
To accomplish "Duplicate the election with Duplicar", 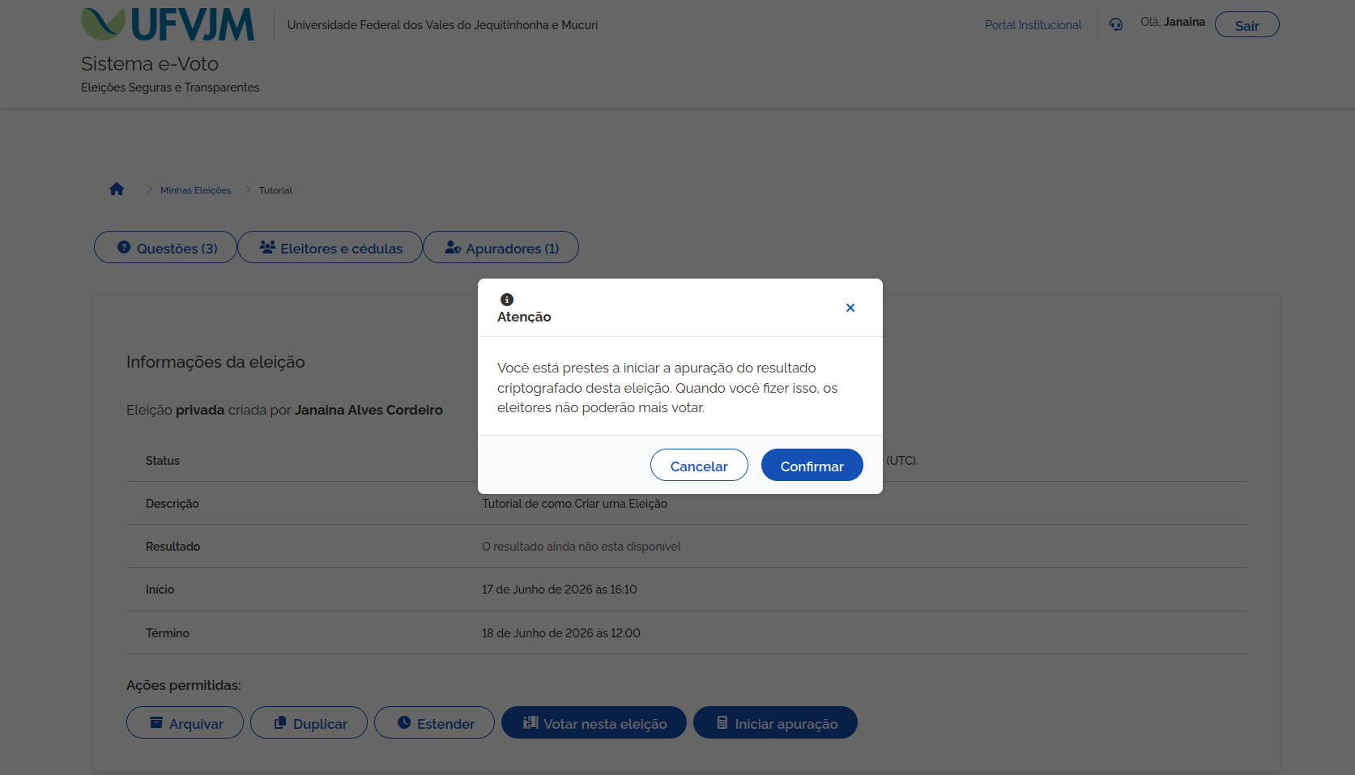I will 309,722.
